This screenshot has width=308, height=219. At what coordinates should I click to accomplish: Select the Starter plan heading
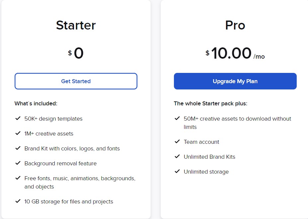click(76, 25)
